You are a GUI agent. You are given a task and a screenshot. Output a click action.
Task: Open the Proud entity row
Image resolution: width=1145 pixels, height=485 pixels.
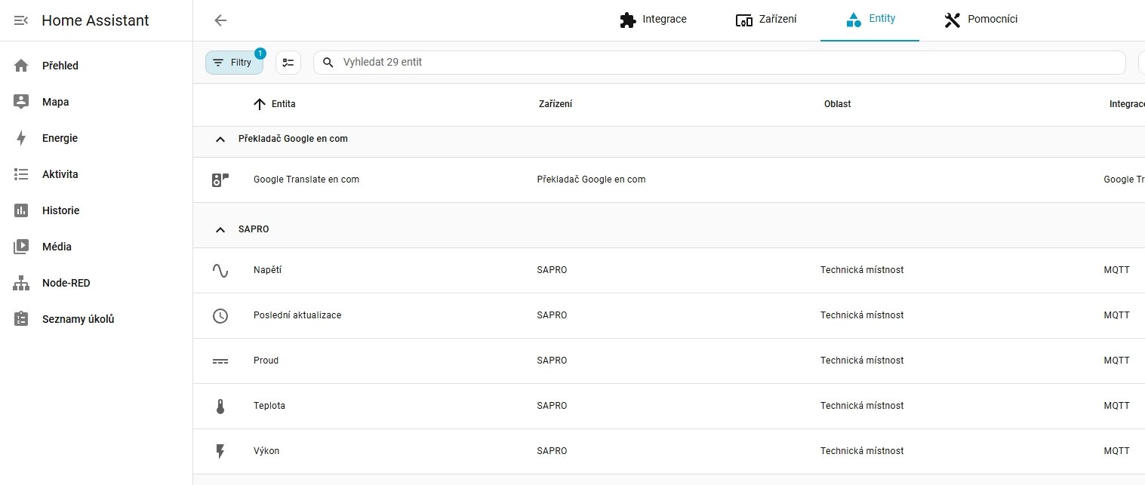pyautogui.click(x=266, y=361)
